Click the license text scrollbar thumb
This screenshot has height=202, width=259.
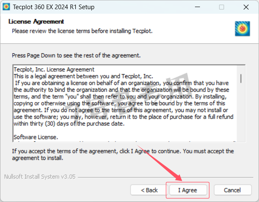point(241,78)
